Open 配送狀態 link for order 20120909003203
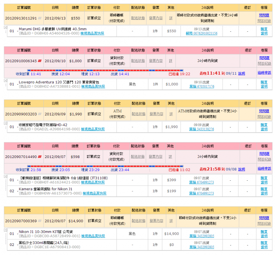The height and width of the screenshot is (255, 275). (138, 114)
